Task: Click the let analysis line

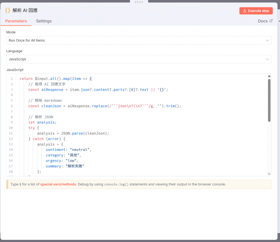Action: click(42, 122)
